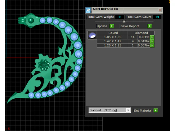Click the weight cell 0.06tw

point(144,37)
